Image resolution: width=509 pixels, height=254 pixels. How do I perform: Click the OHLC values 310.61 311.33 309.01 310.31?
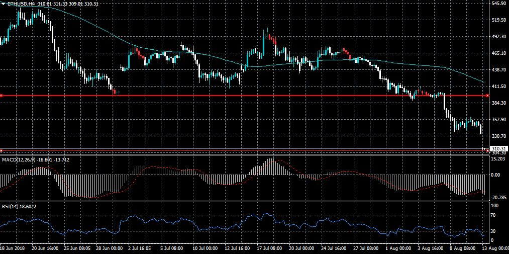(68, 4)
